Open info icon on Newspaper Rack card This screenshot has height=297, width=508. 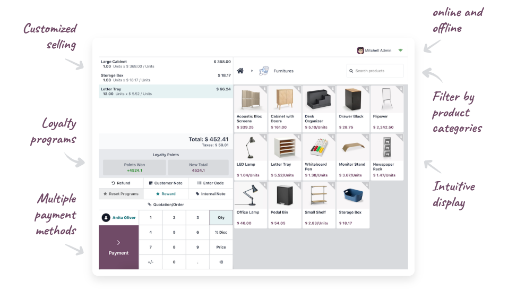pyautogui.click(x=401, y=137)
